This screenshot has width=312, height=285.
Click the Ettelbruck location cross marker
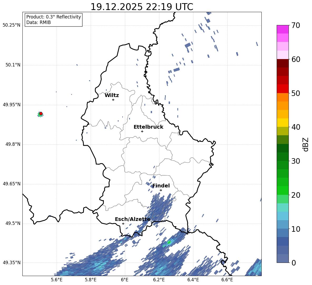pyautogui.click(x=142, y=131)
